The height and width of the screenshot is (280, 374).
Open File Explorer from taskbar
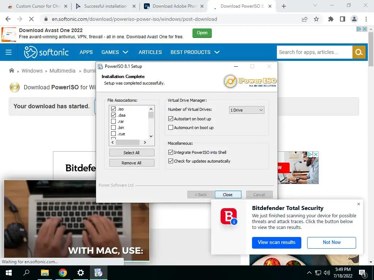coord(45,273)
